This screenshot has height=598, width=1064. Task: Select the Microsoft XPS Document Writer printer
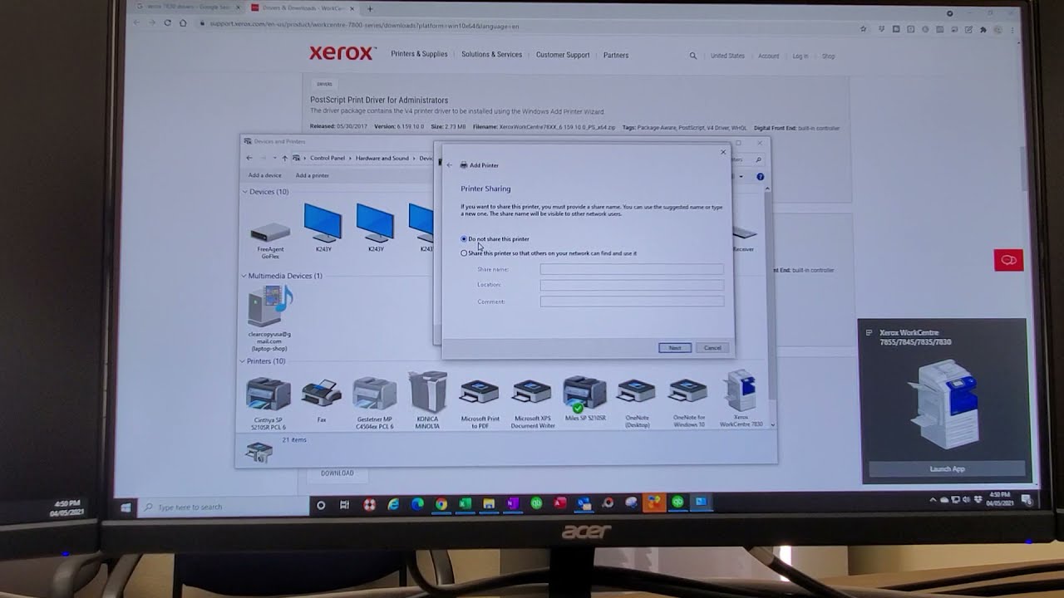point(533,404)
